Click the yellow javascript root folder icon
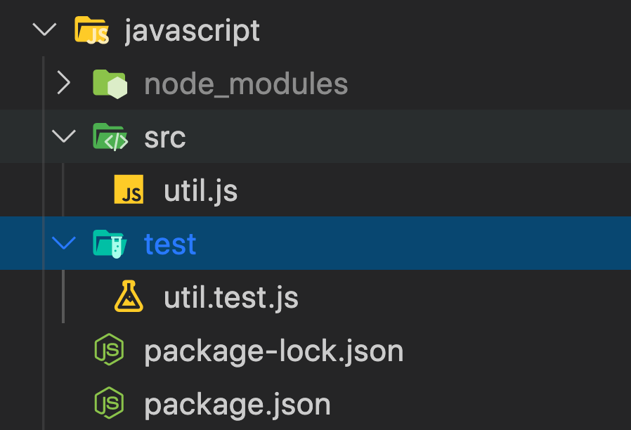The height and width of the screenshot is (430, 631). [x=91, y=30]
